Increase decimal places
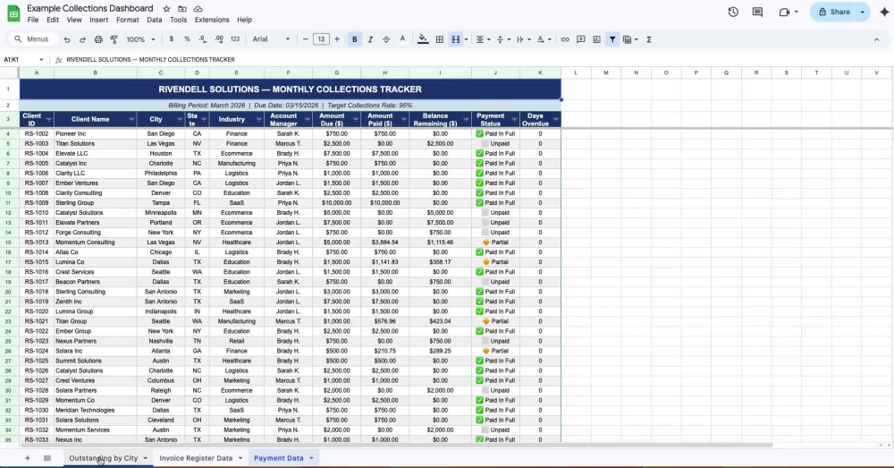Image resolution: width=894 pixels, height=468 pixels. tap(219, 39)
